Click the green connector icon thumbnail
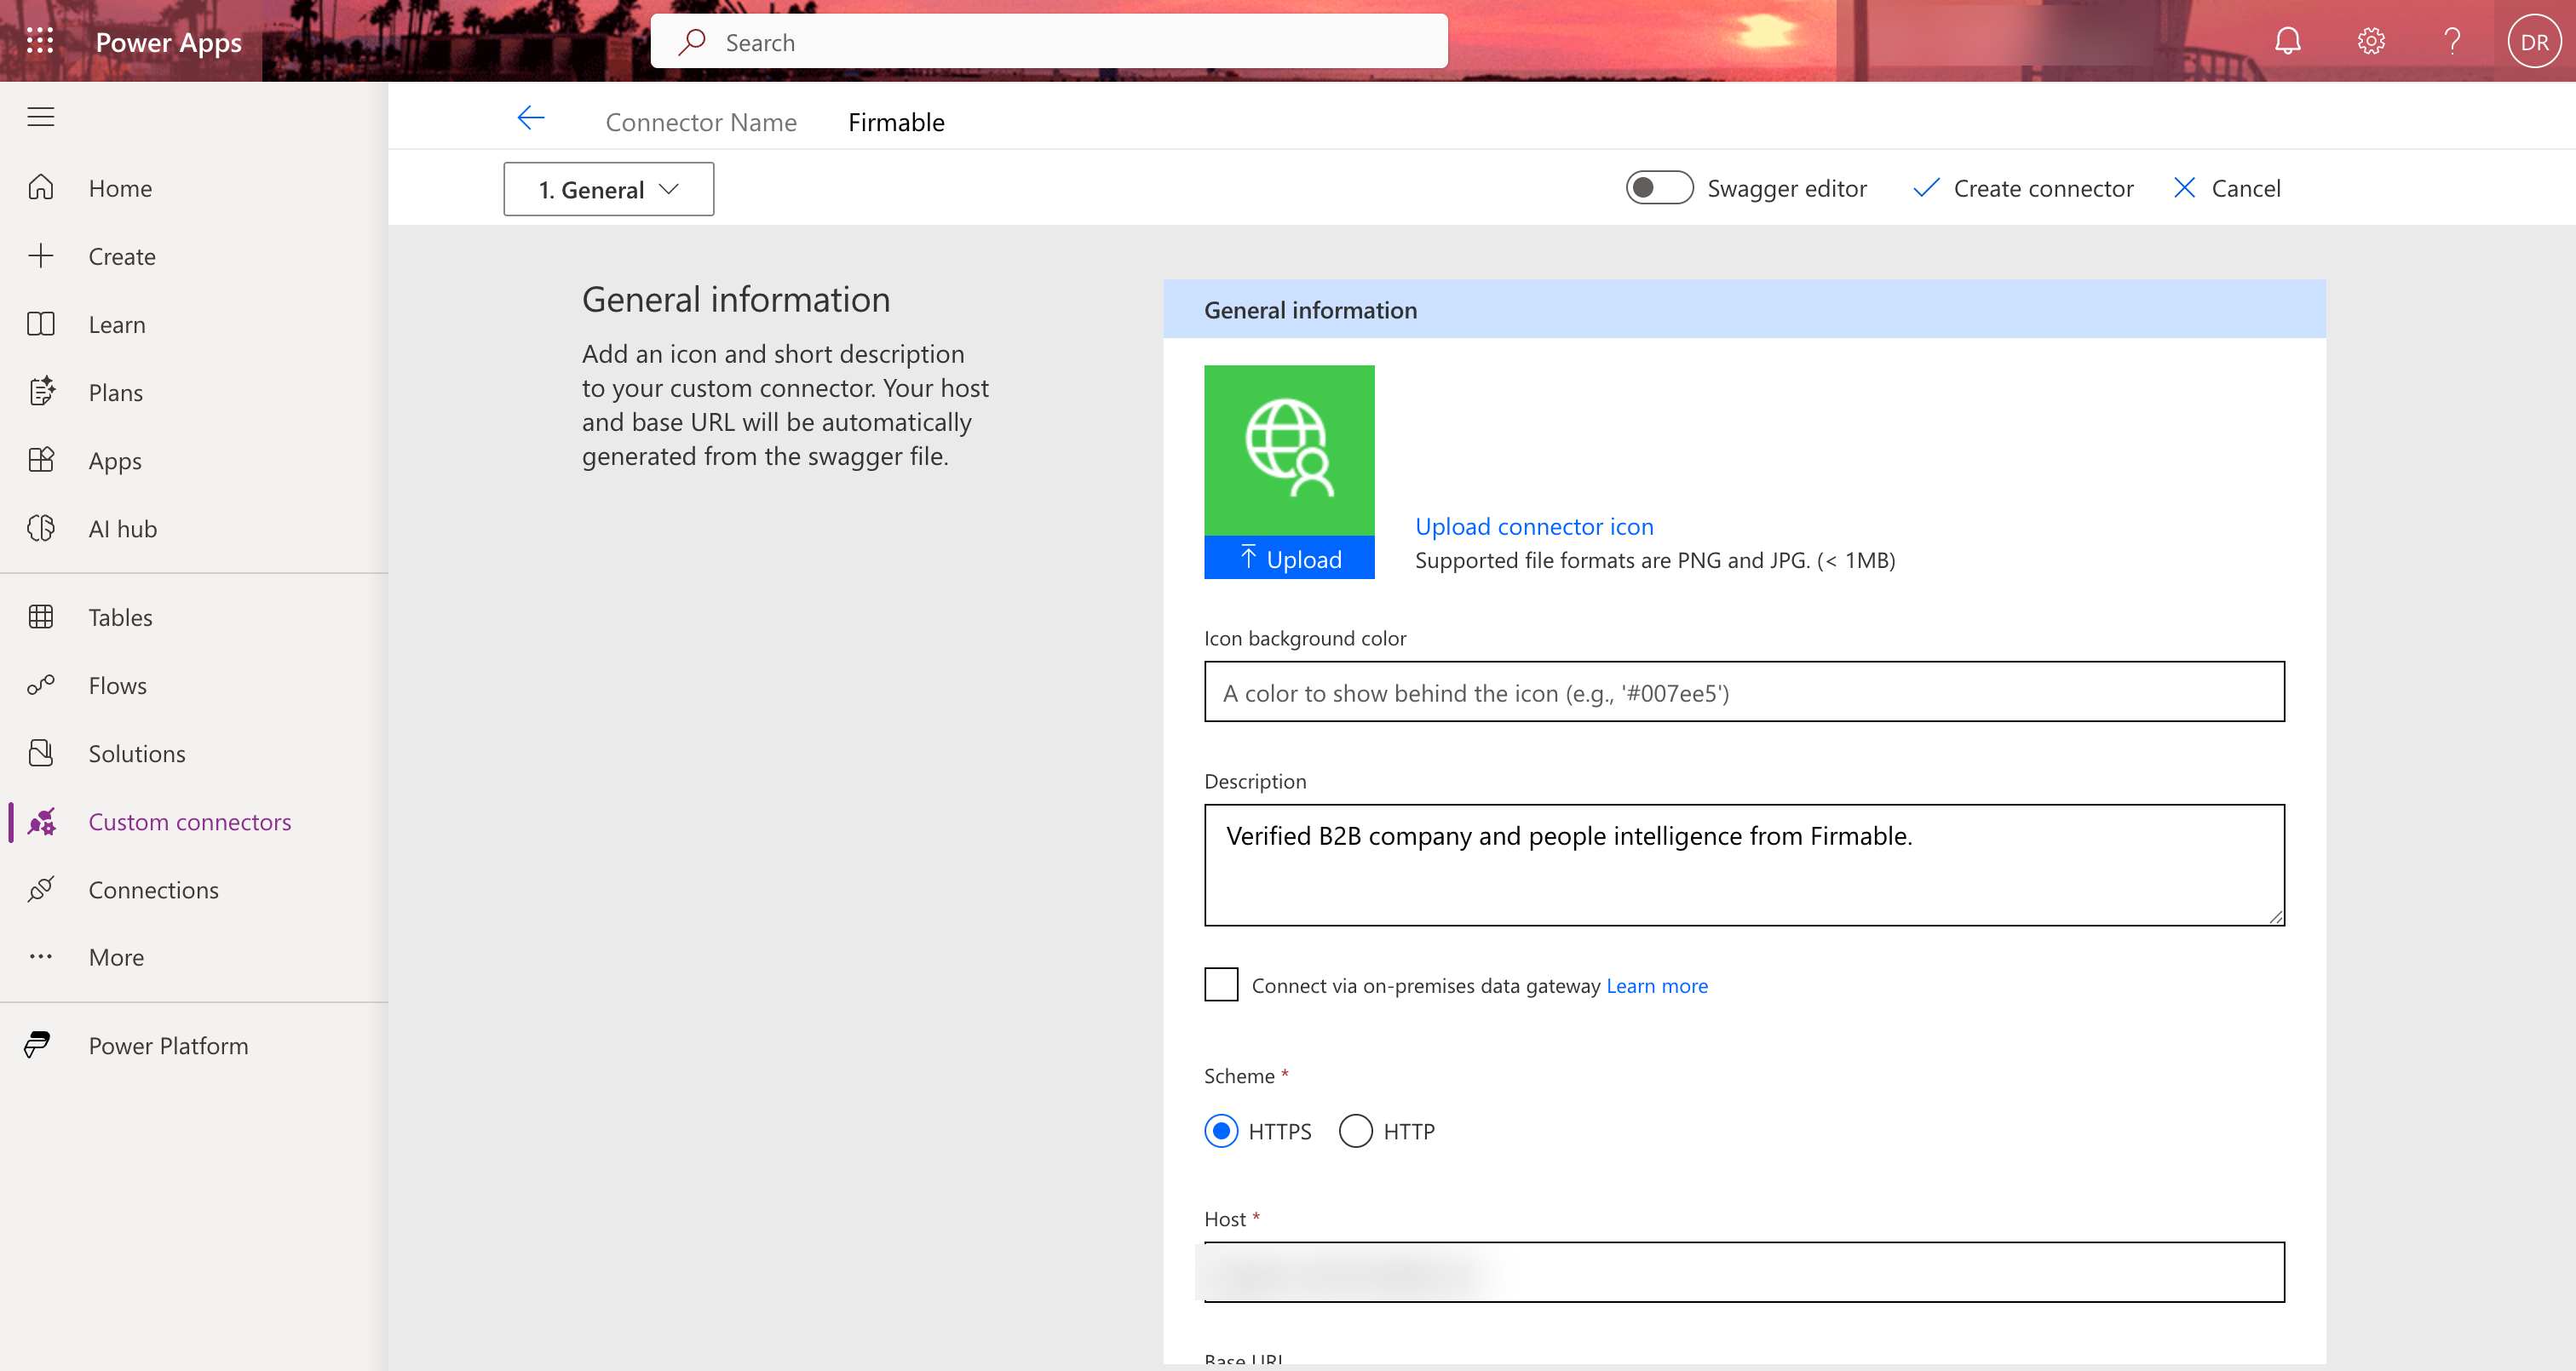Viewport: 2576px width, 1371px height. click(x=1289, y=450)
